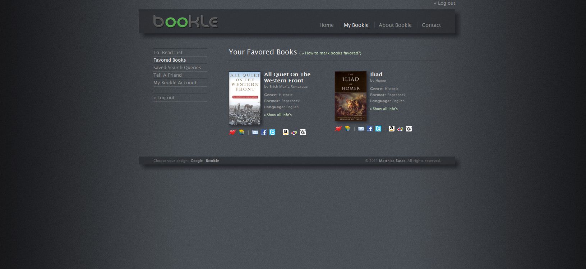Screen dimensions: 586x269
Task: Email All Quiet On The Western Front via envelope icon
Action: 255,132
